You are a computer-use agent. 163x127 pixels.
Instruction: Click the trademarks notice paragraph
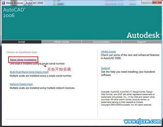(x=128, y=97)
